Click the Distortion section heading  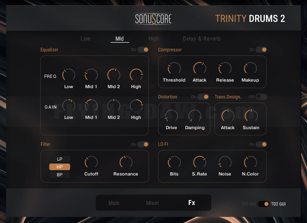[x=167, y=97]
